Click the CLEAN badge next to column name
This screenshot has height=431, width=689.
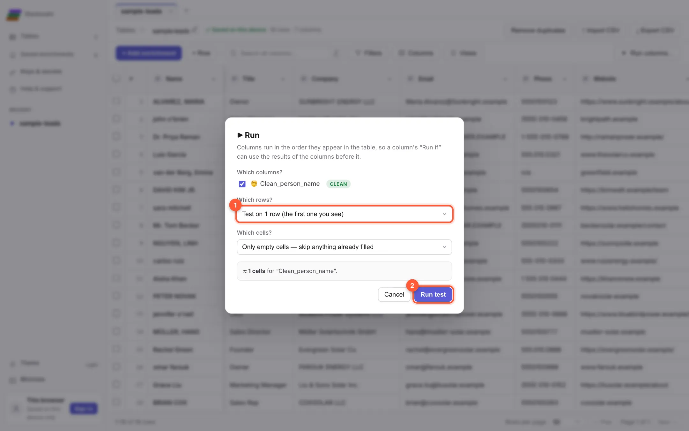[338, 184]
